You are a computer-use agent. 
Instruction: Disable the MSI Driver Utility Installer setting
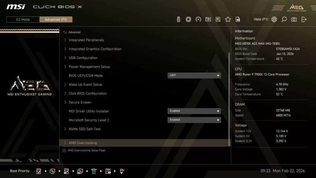point(194,111)
